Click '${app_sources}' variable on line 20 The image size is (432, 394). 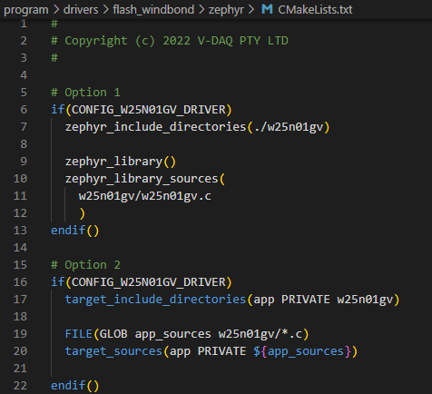(302, 351)
